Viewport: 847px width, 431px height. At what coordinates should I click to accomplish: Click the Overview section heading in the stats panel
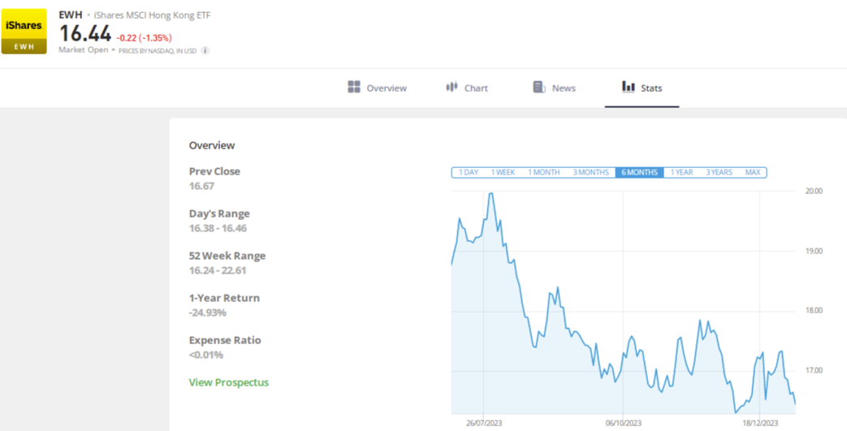pyautogui.click(x=212, y=145)
